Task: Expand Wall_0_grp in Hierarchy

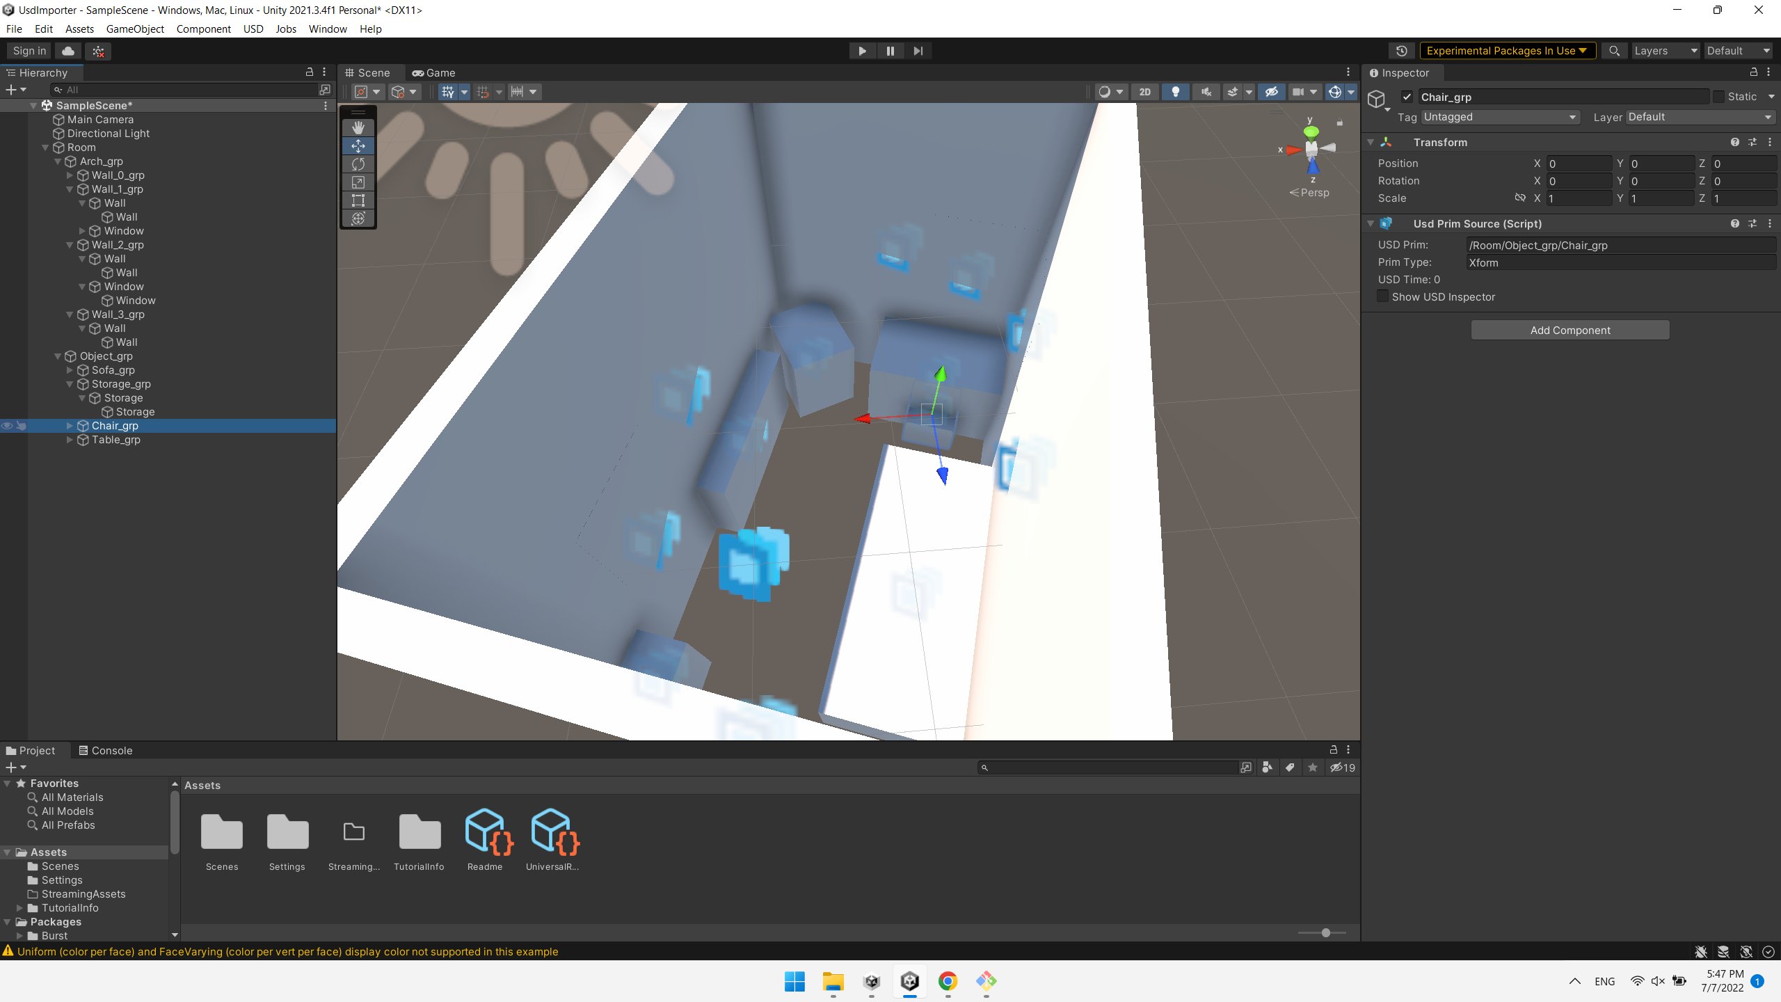Action: coord(70,175)
